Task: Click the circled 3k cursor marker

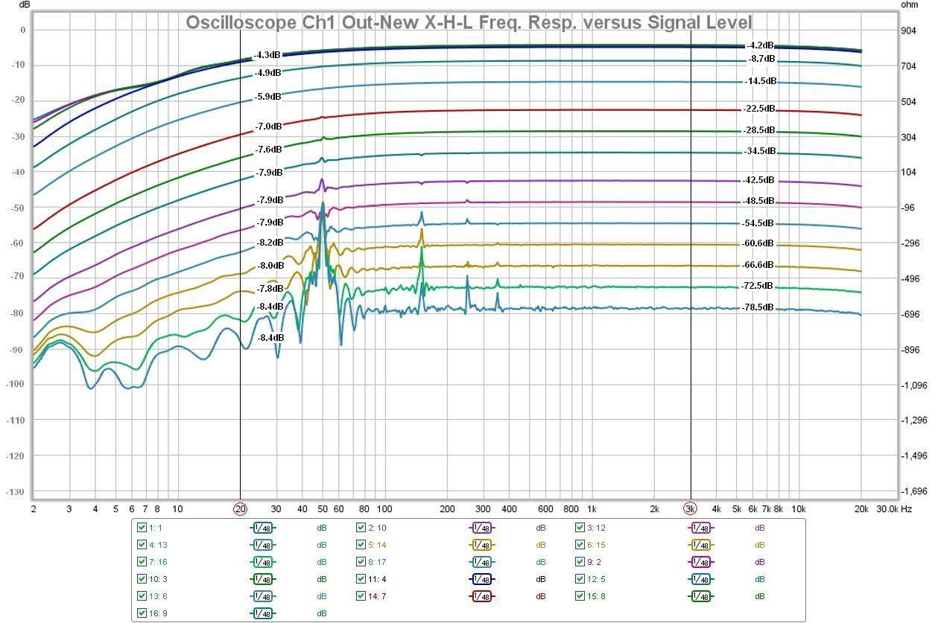Action: pyautogui.click(x=691, y=510)
